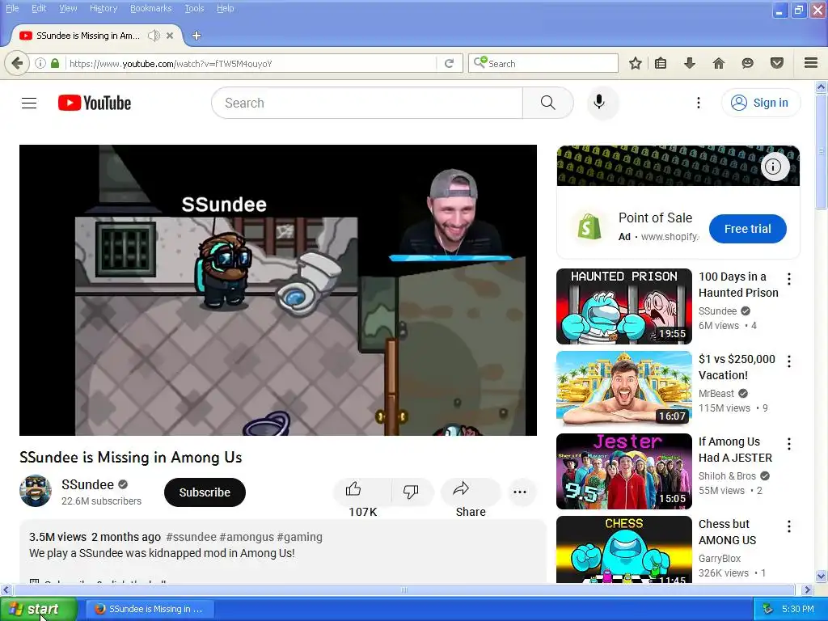The image size is (828, 621).
Task: Open more actions ellipsis below video
Action: point(520,492)
